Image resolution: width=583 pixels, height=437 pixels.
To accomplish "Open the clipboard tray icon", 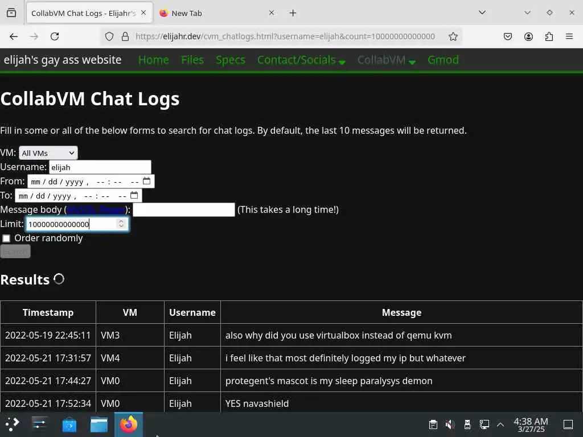I will tap(433, 424).
